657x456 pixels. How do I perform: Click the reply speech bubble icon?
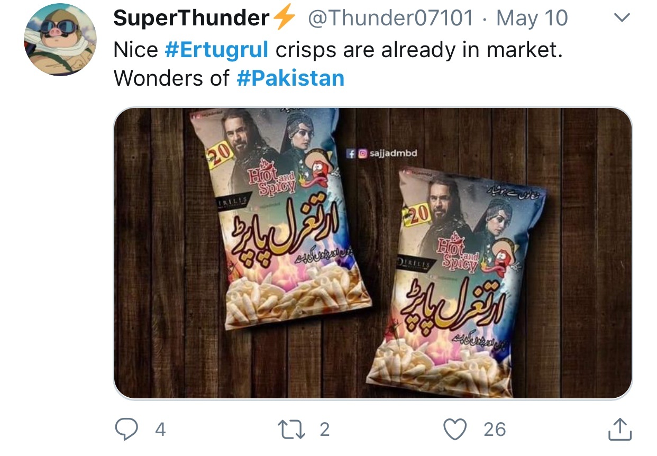127,429
